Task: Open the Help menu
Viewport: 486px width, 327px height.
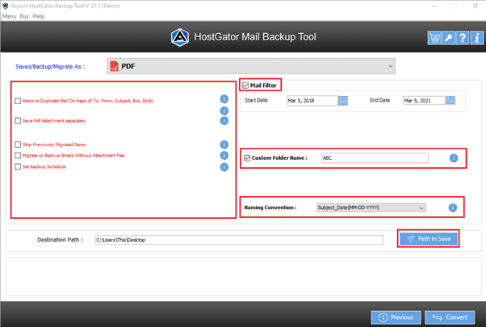Action: (x=39, y=16)
